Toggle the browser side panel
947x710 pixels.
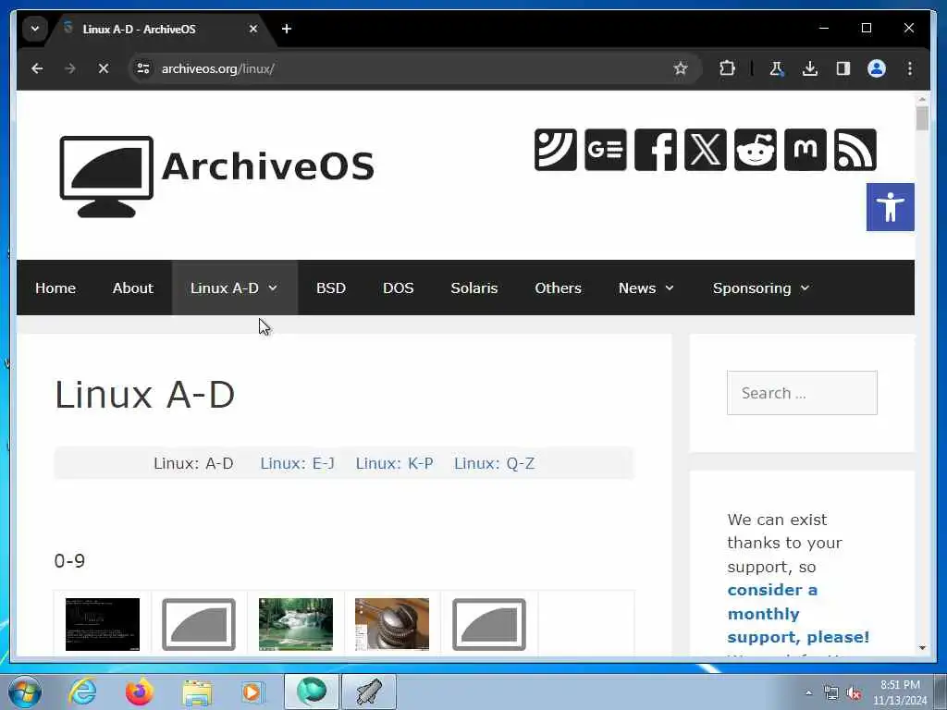pos(843,68)
